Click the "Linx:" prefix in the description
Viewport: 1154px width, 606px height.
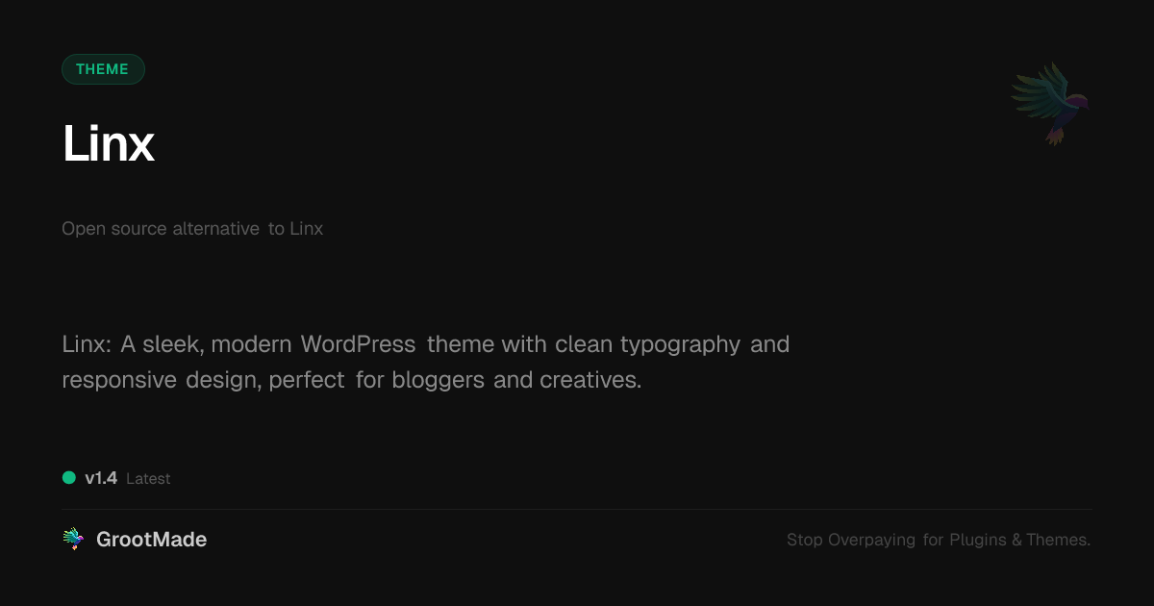pyautogui.click(x=87, y=344)
